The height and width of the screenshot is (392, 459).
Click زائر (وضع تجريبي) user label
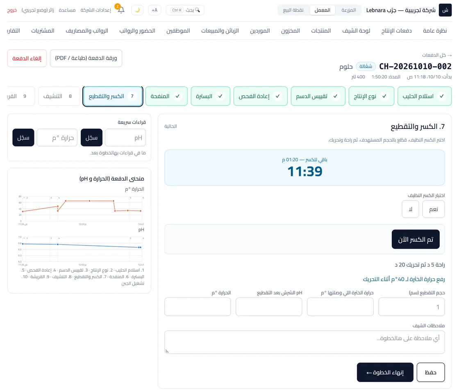[38, 10]
